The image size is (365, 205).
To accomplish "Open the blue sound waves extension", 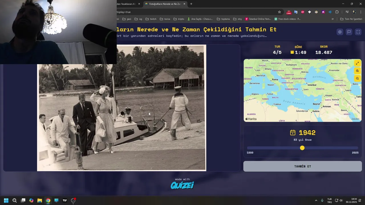I will pyautogui.click(x=330, y=12).
